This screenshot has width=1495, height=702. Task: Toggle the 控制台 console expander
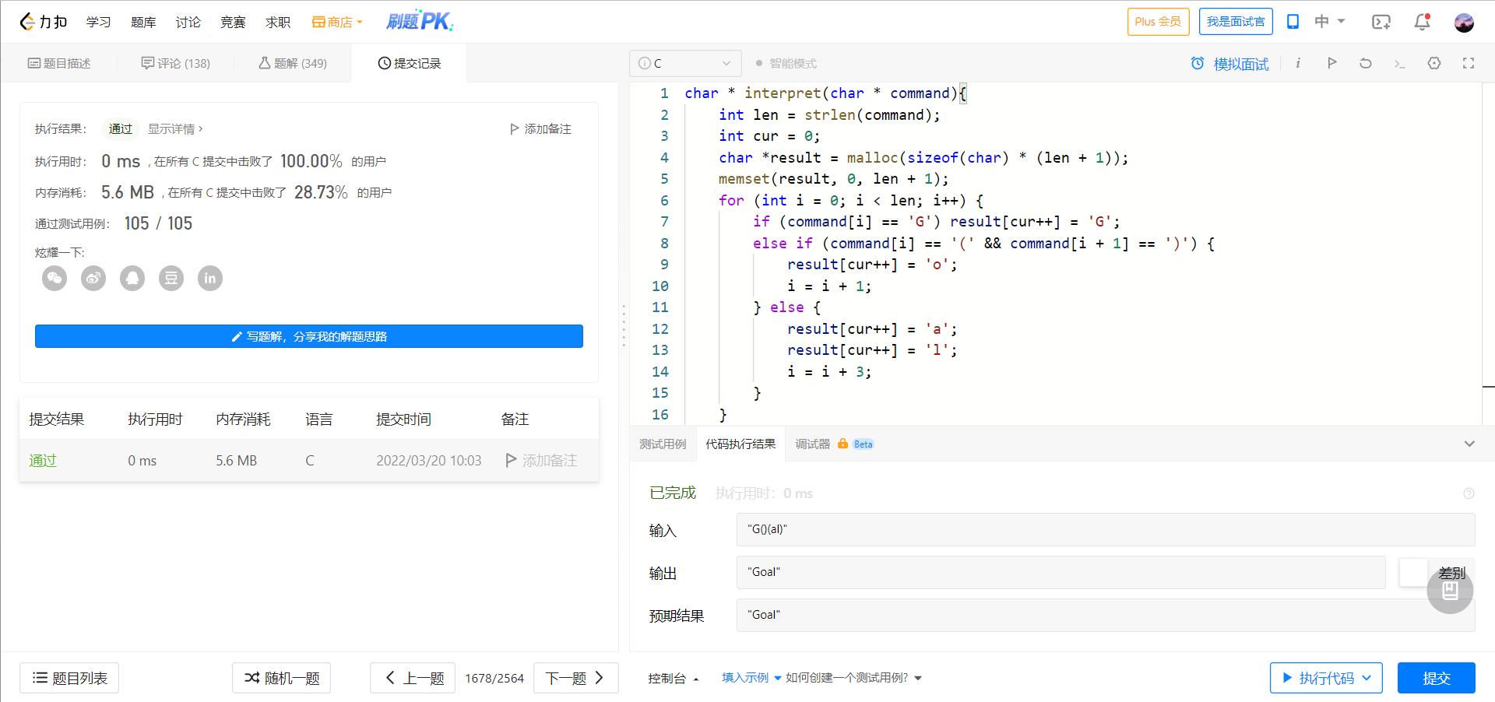[674, 678]
